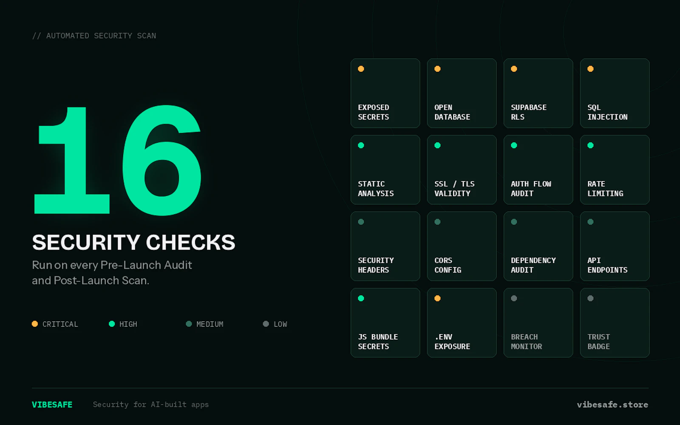Click the Pre-Launch Audit description text
The height and width of the screenshot is (425, 680).
coord(112,273)
